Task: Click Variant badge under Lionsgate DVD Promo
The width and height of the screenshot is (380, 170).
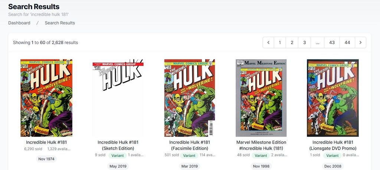Action: (x=332, y=156)
